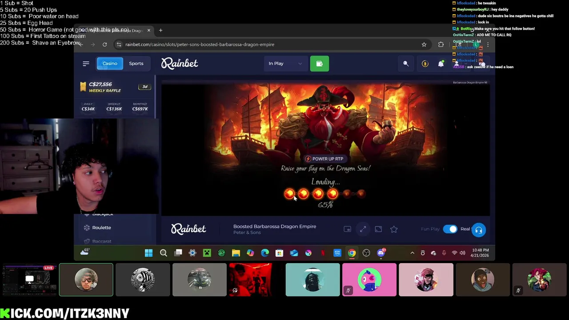Toggle picture-in-picture mini player
This screenshot has width=569, height=320.
347,229
